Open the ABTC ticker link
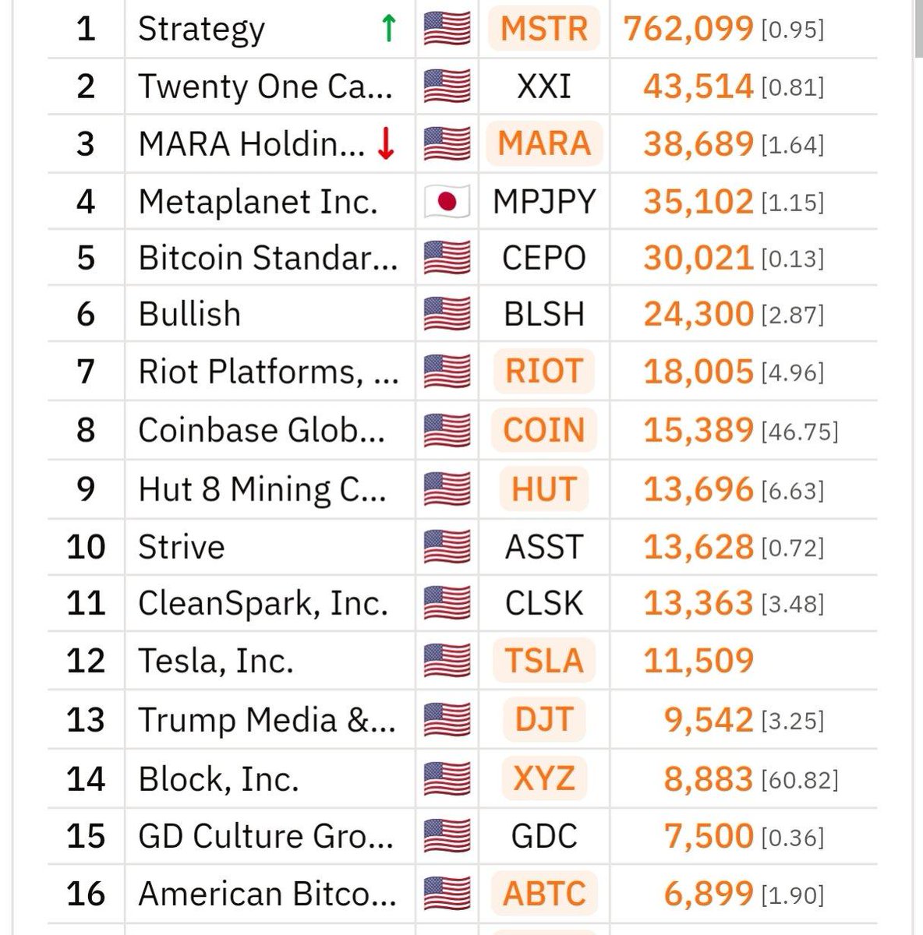Image resolution: width=923 pixels, height=935 pixels. [x=544, y=894]
